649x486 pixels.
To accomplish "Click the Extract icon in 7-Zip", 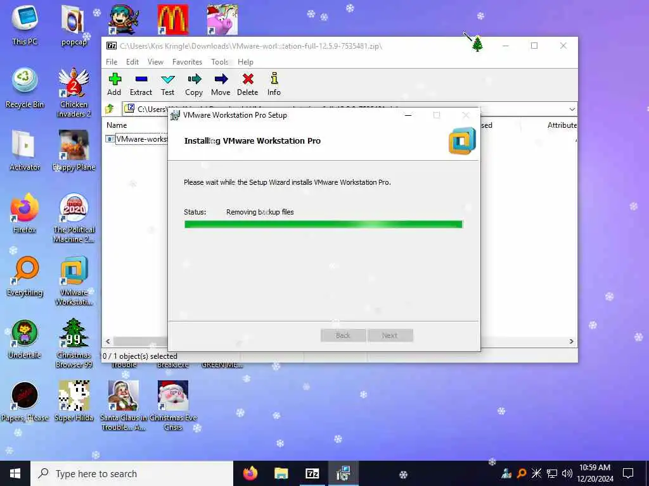I will click(x=141, y=84).
